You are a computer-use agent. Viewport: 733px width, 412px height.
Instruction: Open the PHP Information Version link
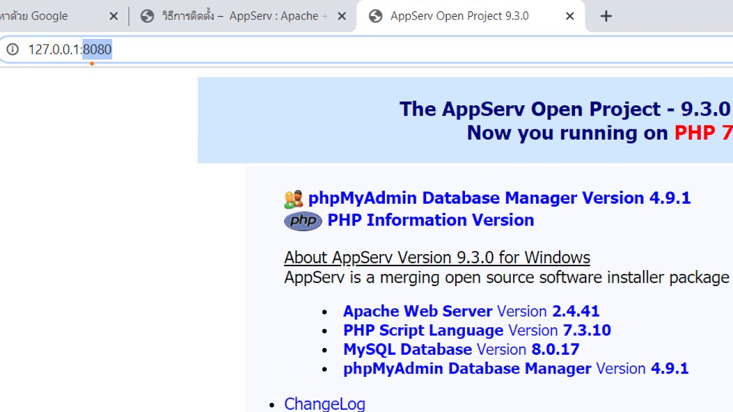(431, 220)
